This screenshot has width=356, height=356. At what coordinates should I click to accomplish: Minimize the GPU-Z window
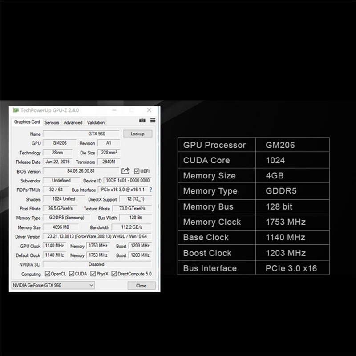tap(114, 110)
